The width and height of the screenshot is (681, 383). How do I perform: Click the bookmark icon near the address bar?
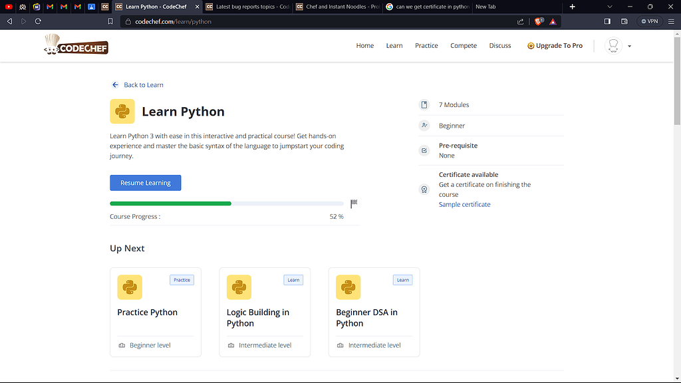pyautogui.click(x=111, y=21)
